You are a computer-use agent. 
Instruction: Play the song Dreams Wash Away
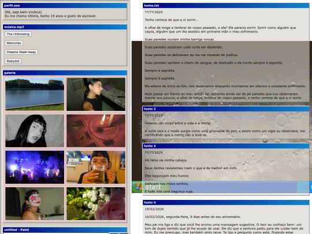point(21,52)
